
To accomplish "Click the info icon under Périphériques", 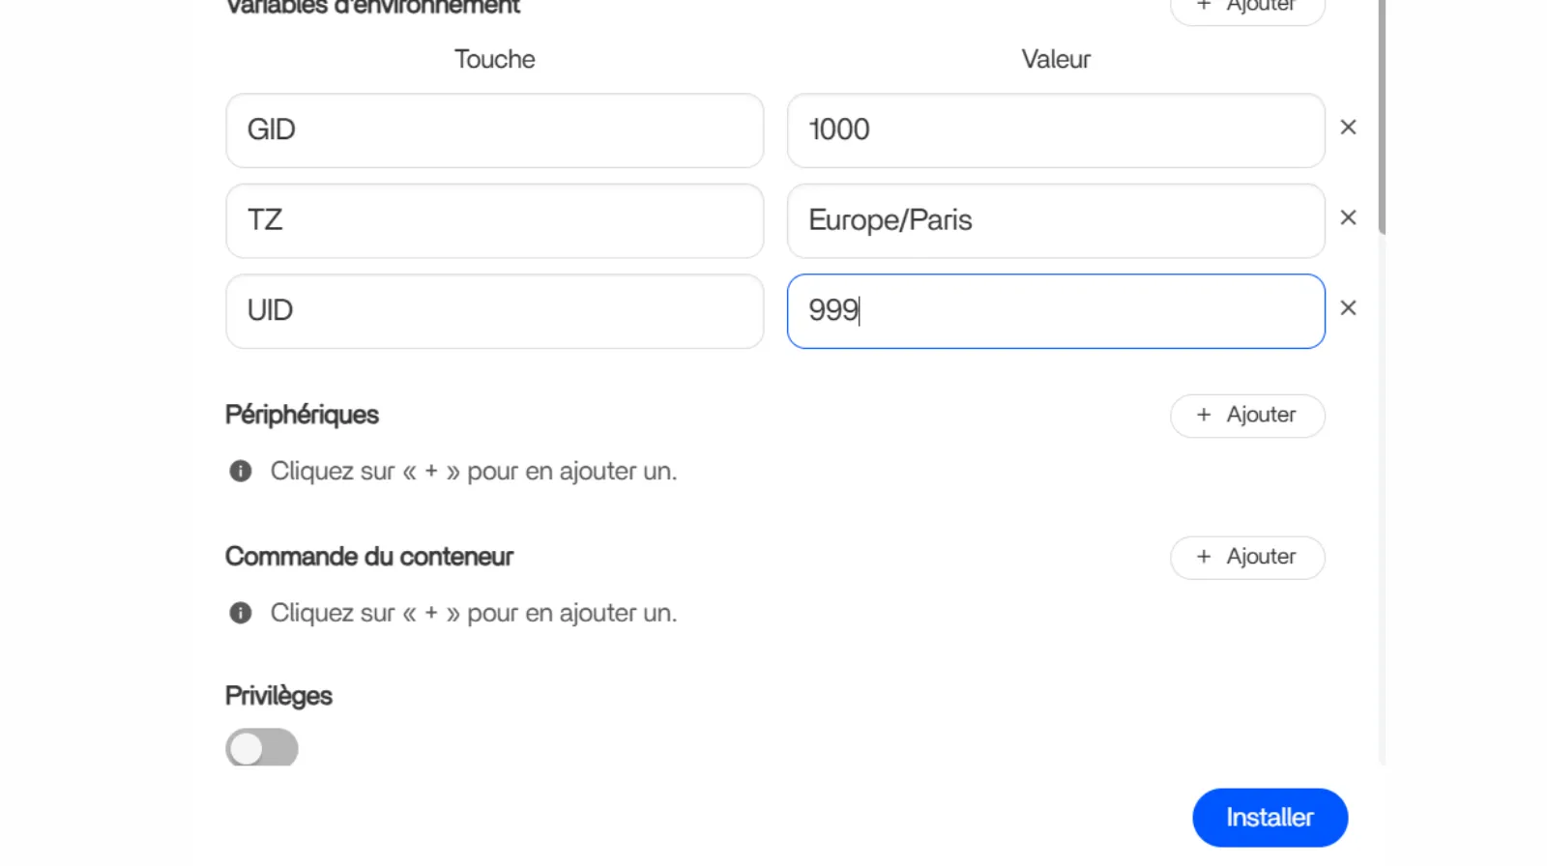I will [241, 471].
